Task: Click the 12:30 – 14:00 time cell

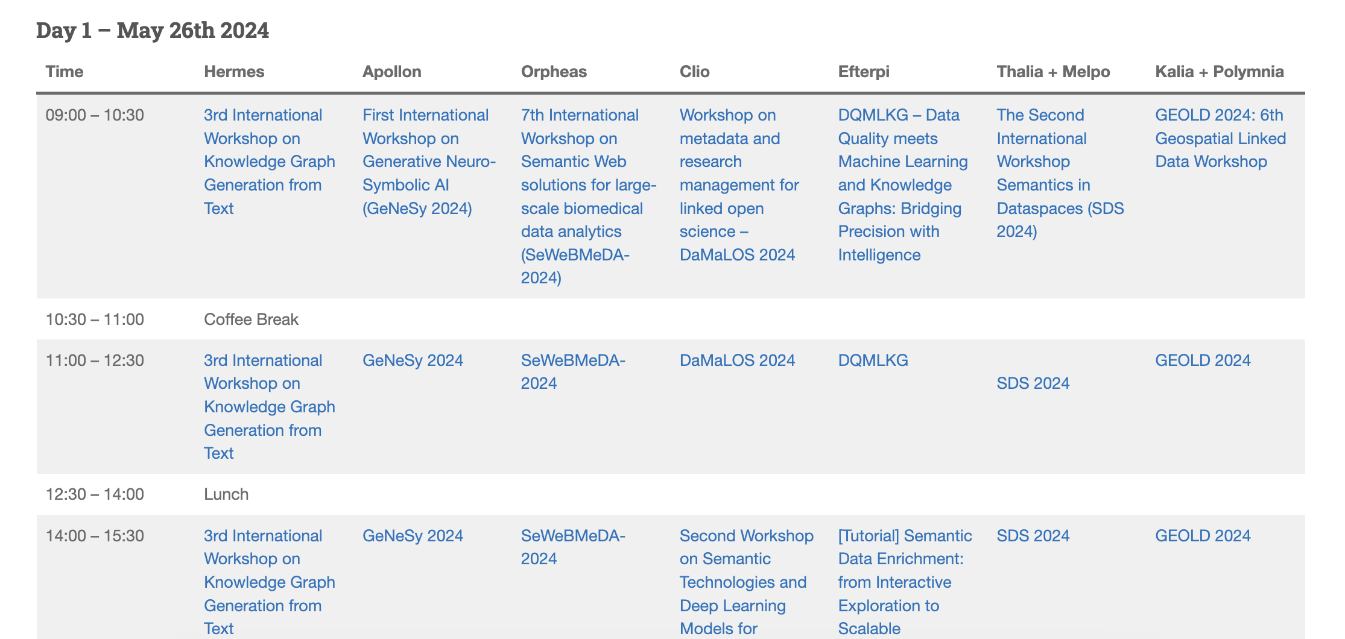Action: point(95,494)
